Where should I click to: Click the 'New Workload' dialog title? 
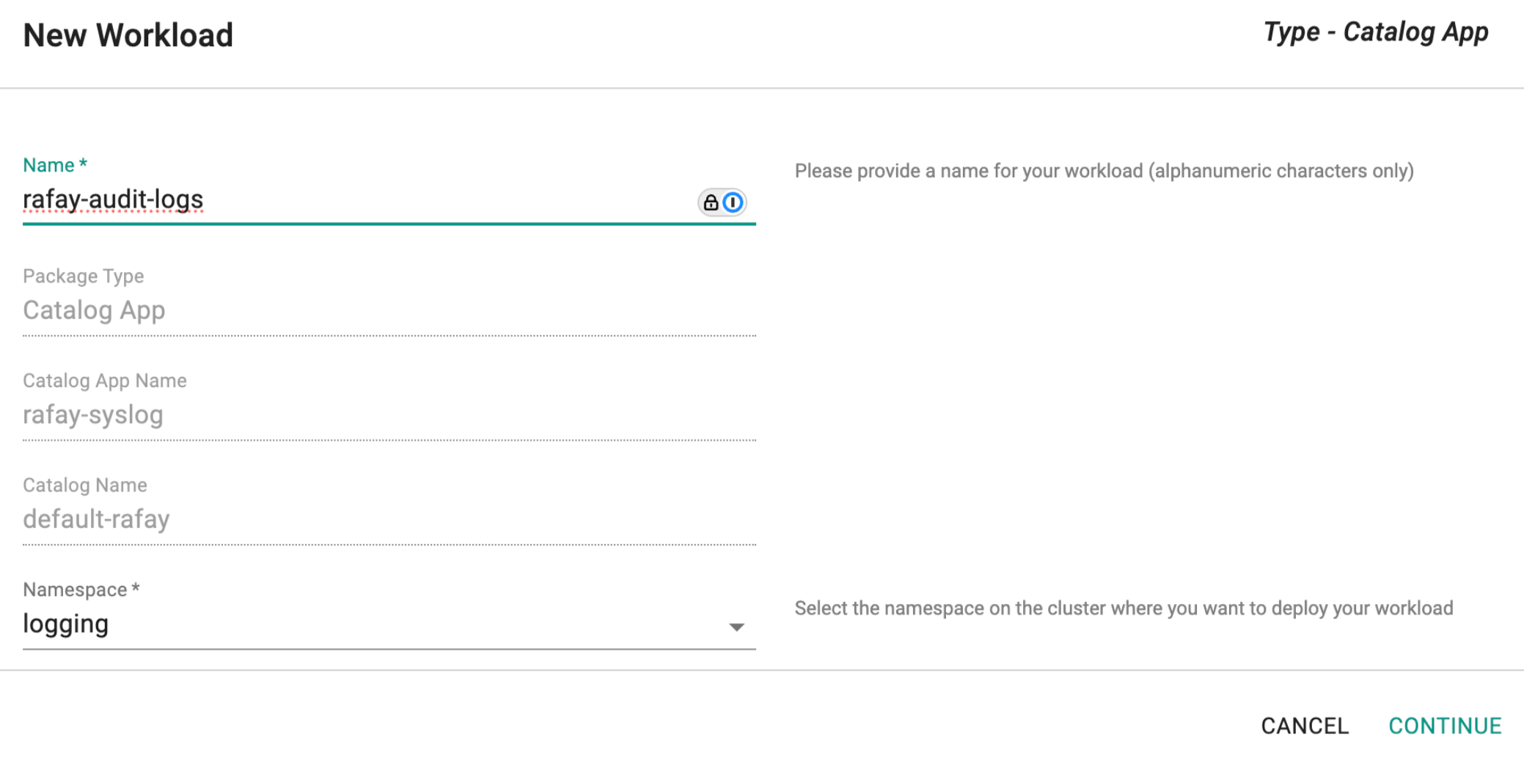tap(128, 35)
